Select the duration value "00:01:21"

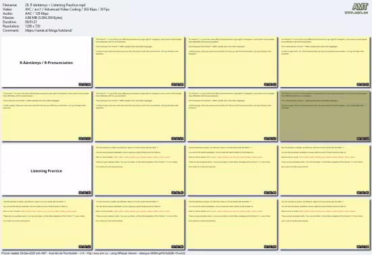click(x=31, y=22)
